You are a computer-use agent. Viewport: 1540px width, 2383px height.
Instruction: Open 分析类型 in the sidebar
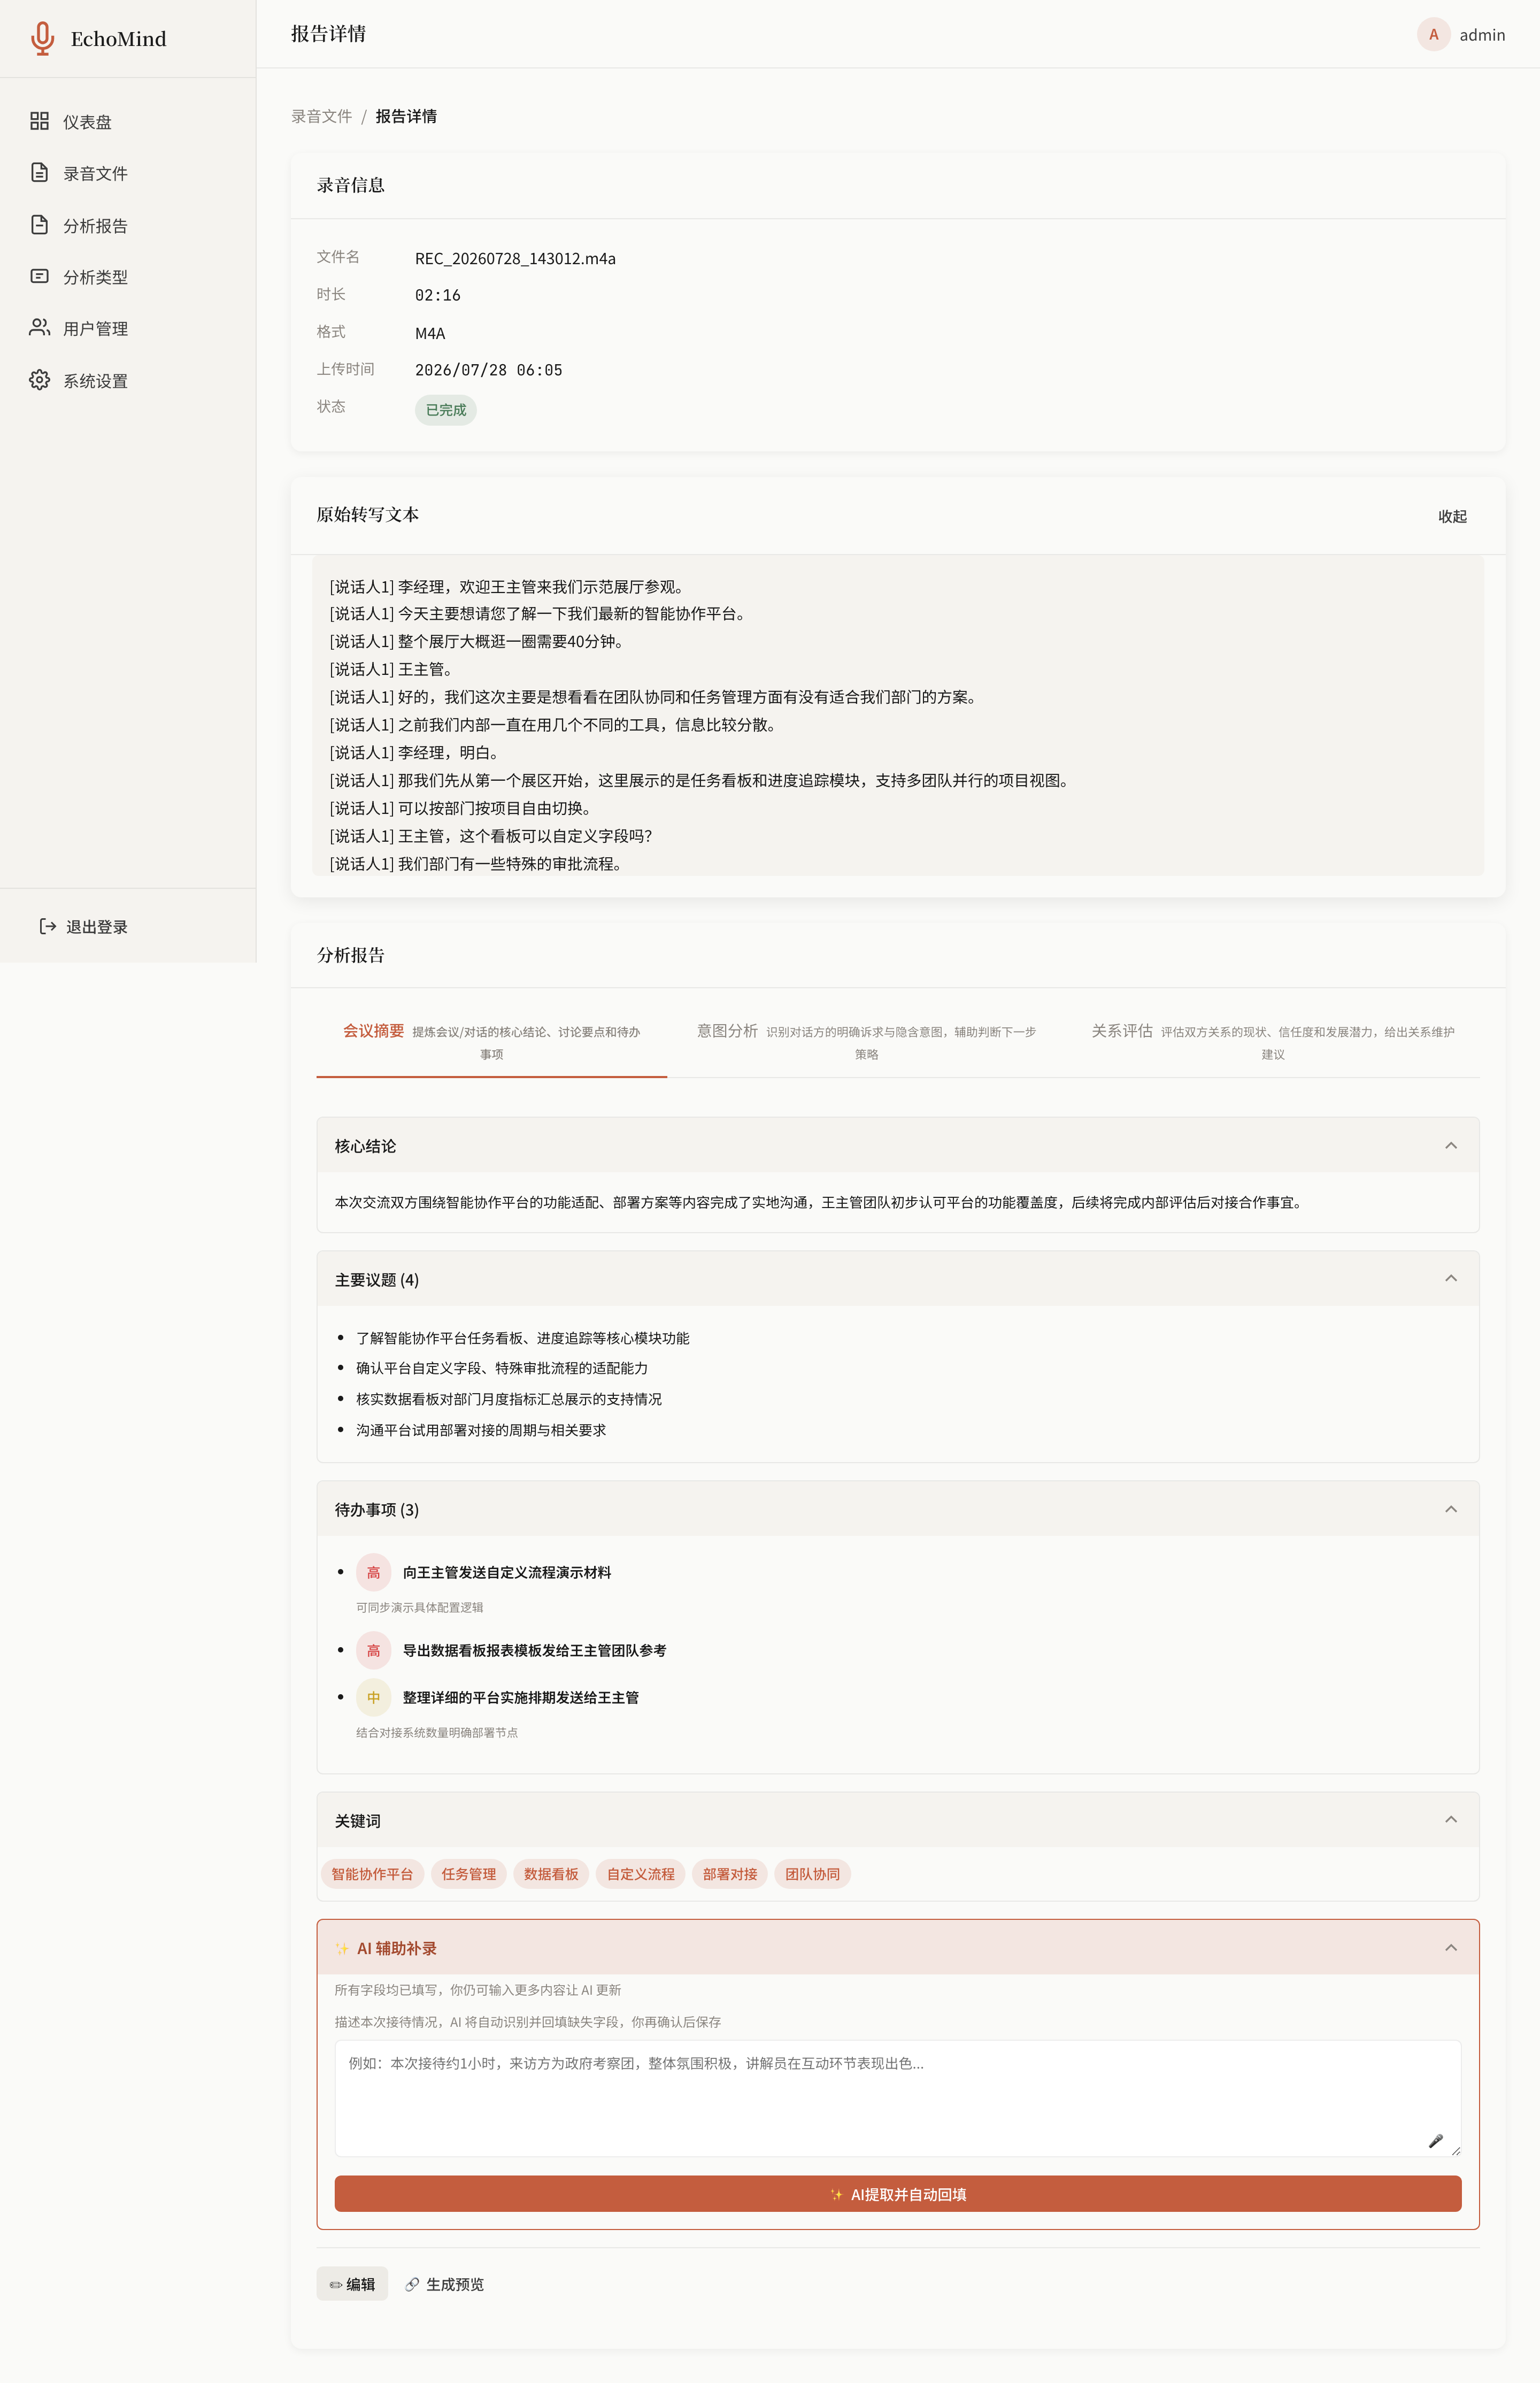point(128,277)
